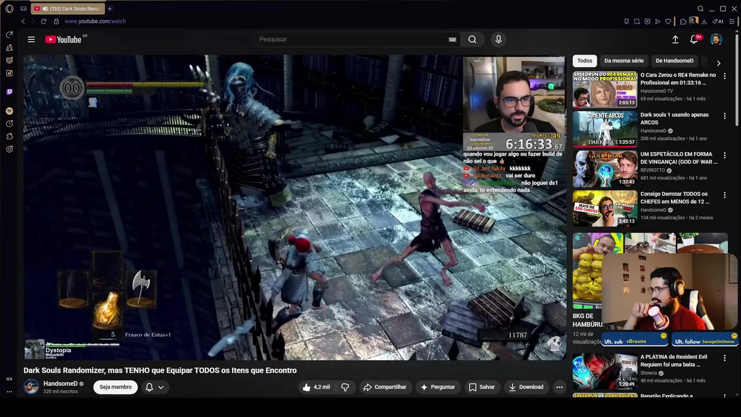
Task: Click the youtube.com address bar
Action: (x=95, y=21)
